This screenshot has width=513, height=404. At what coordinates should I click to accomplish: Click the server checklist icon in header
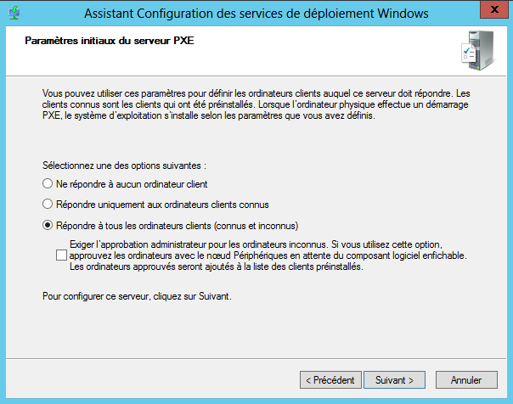479,50
